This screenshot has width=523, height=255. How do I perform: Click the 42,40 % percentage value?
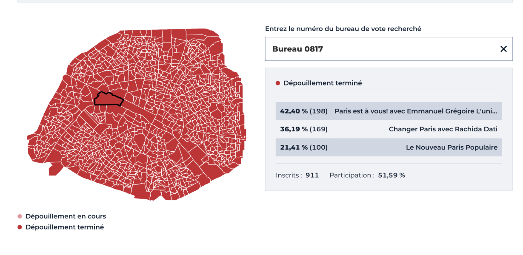[294, 111]
